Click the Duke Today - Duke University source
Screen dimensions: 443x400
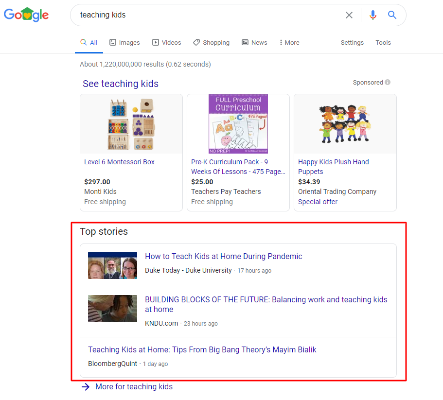[189, 270]
